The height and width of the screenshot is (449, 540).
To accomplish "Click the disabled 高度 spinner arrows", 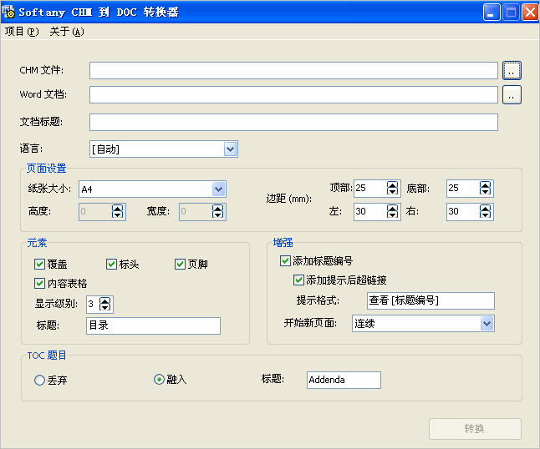I will pos(117,211).
